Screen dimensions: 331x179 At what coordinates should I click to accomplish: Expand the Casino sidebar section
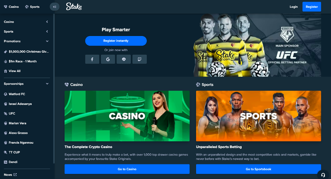pyautogui.click(x=47, y=22)
